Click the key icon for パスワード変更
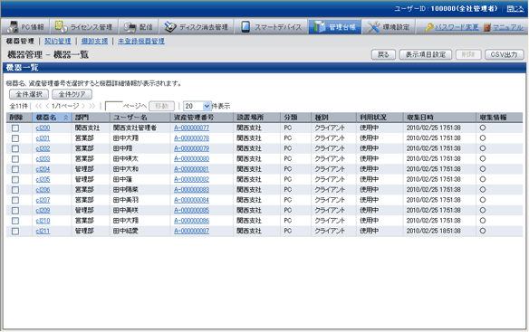The height and width of the screenshot is (332, 529). 428,27
